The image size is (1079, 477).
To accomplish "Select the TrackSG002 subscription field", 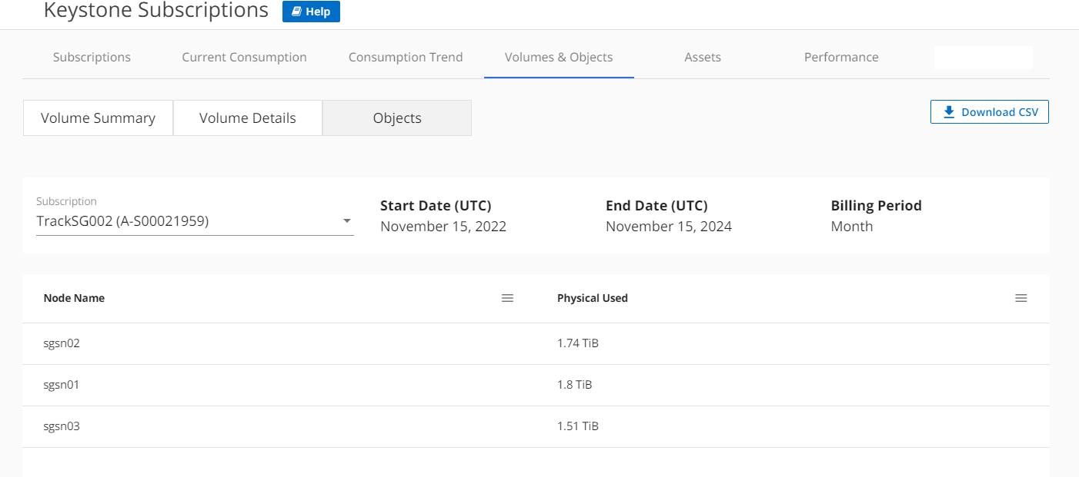I will pyautogui.click(x=185, y=221).
